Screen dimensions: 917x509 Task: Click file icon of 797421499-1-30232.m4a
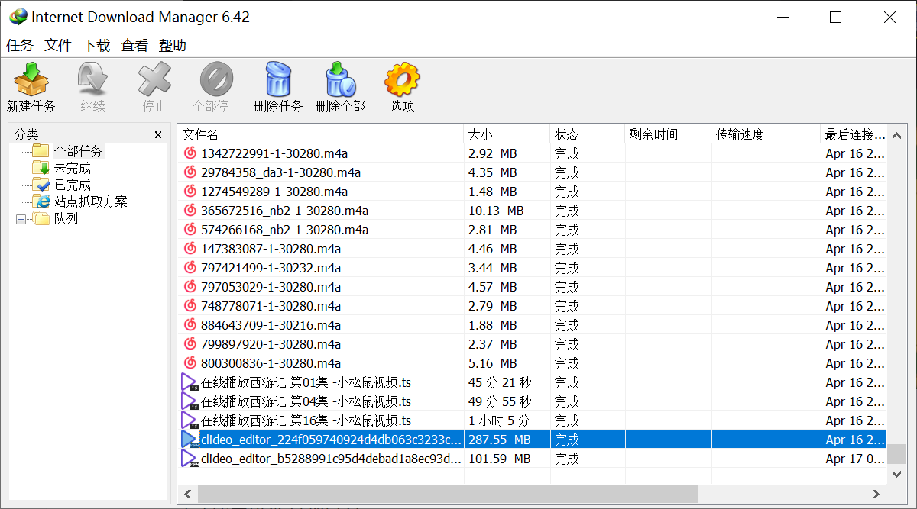pyautogui.click(x=190, y=268)
